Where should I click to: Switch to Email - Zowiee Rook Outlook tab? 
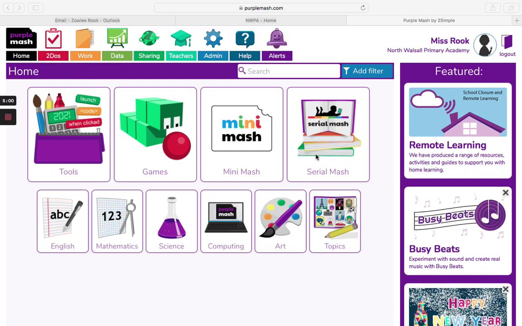(87, 20)
